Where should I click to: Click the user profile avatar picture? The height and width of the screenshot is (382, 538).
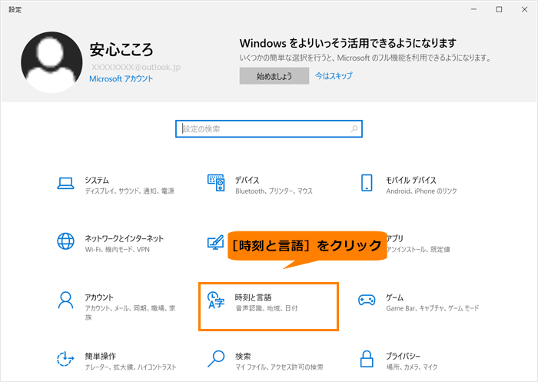point(51,62)
